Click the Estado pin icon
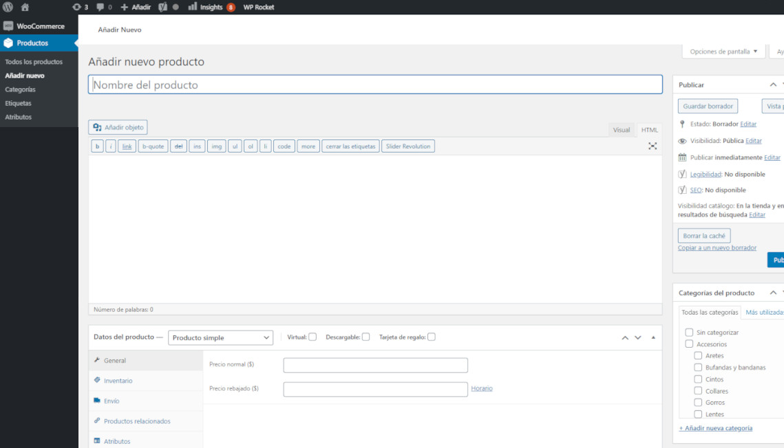Screen dimensions: 784x448 [682, 124]
